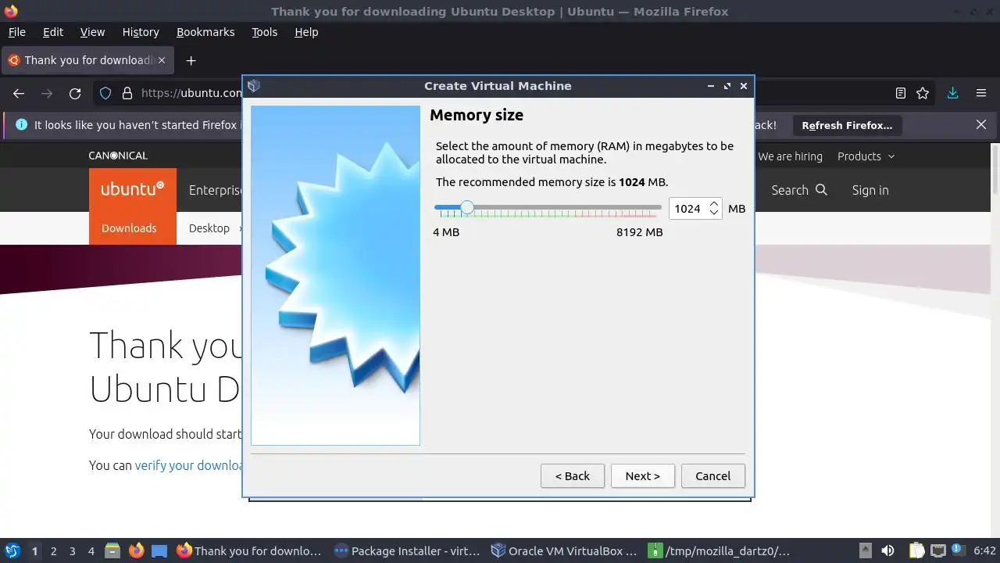This screenshot has height=563, width=1000.
Task: Toggle reader view icon in the address bar
Action: [x=901, y=93]
